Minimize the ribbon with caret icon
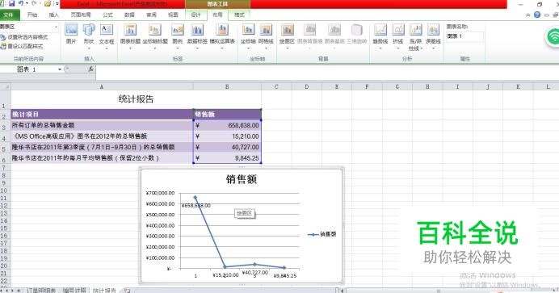The width and height of the screenshot is (559, 293). click(x=528, y=15)
